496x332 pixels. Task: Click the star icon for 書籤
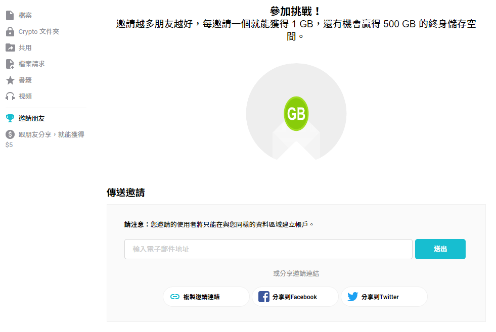(x=10, y=80)
